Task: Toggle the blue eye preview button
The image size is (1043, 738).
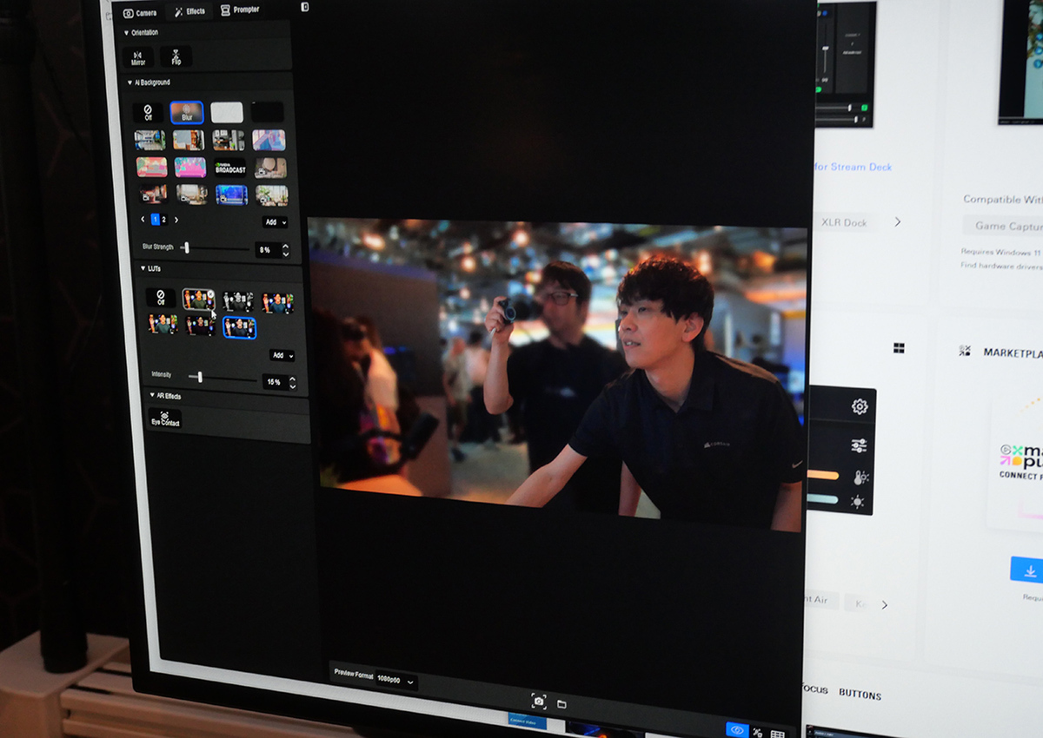Action: pos(736,730)
